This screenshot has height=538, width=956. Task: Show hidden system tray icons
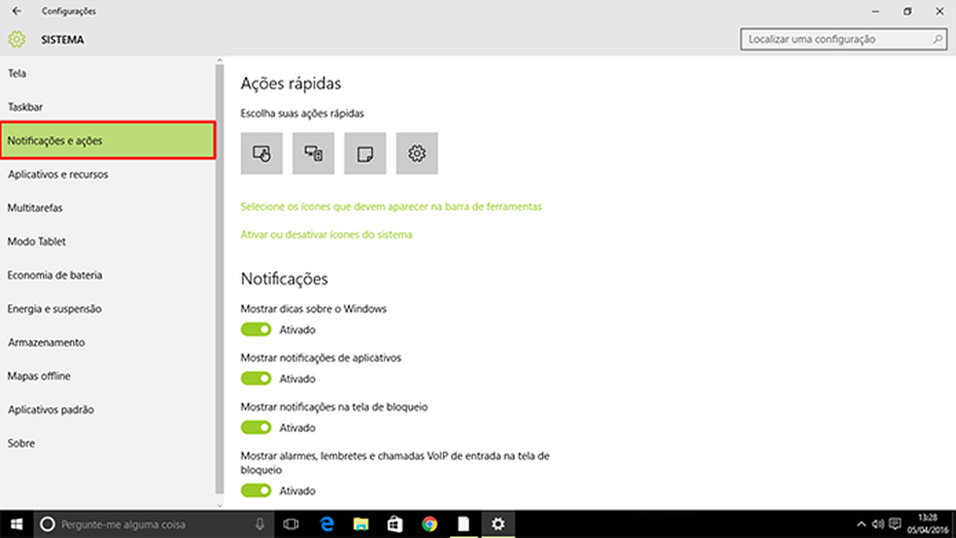[861, 524]
